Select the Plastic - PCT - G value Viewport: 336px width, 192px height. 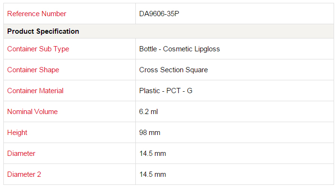166,91
